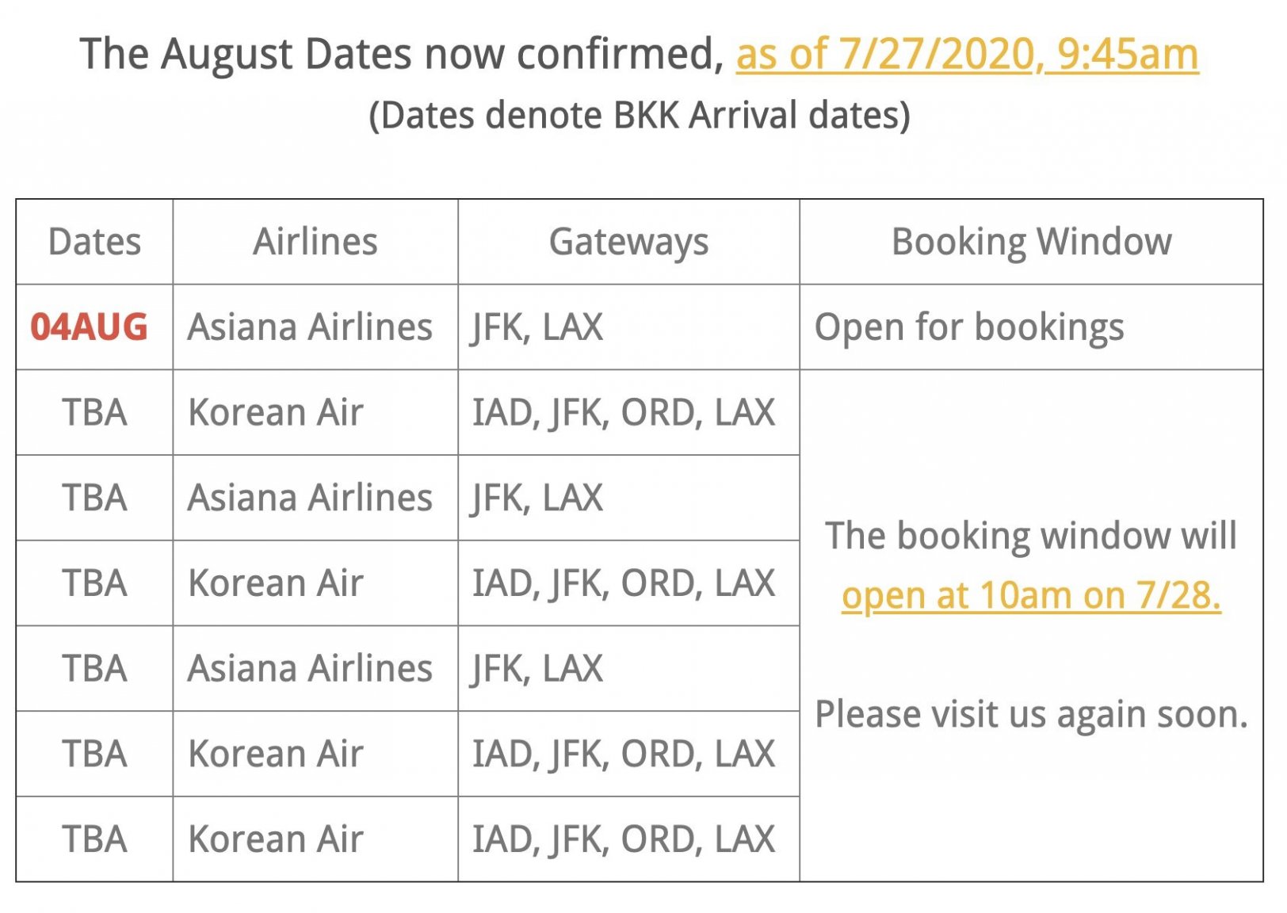Follow the "open at 10am on 7/28." link
The width and height of the screenshot is (1287, 913).
[1030, 595]
